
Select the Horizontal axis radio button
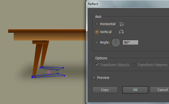97,24
